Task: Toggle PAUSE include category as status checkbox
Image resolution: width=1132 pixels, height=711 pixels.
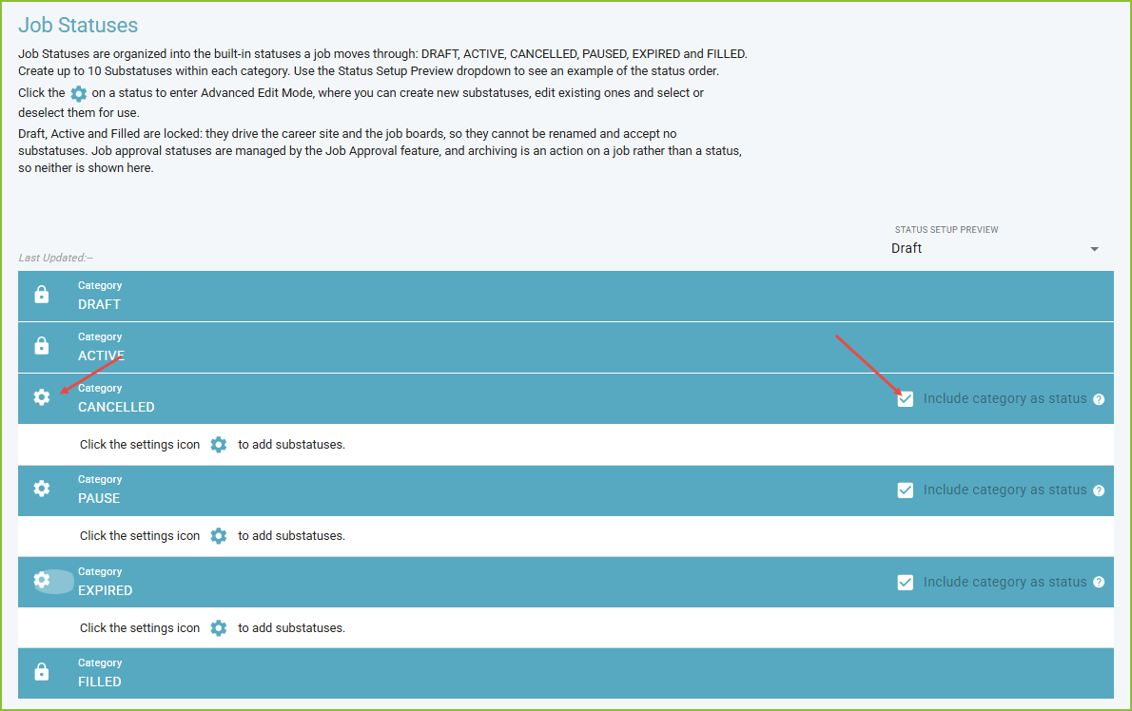Action: [906, 490]
